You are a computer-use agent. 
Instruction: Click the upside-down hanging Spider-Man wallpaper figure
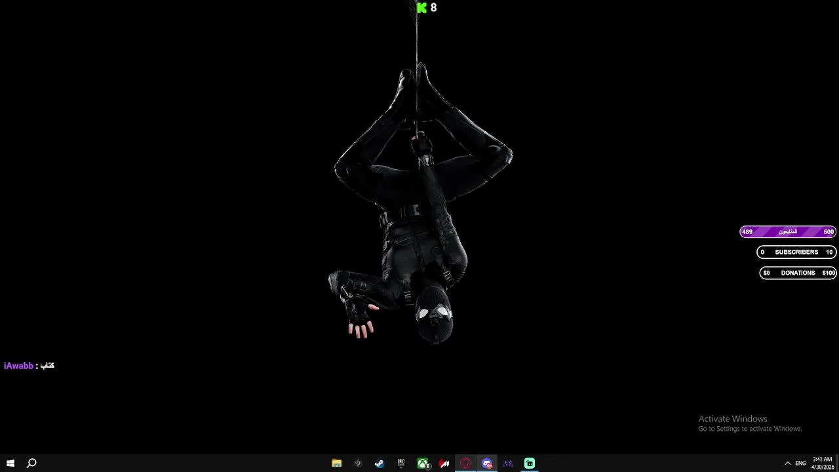[x=421, y=203]
